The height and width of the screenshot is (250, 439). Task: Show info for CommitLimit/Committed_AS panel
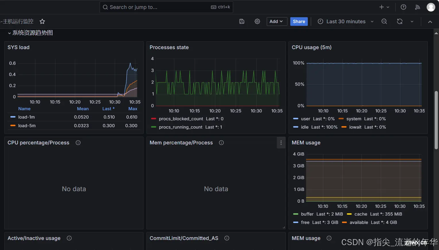point(227,238)
